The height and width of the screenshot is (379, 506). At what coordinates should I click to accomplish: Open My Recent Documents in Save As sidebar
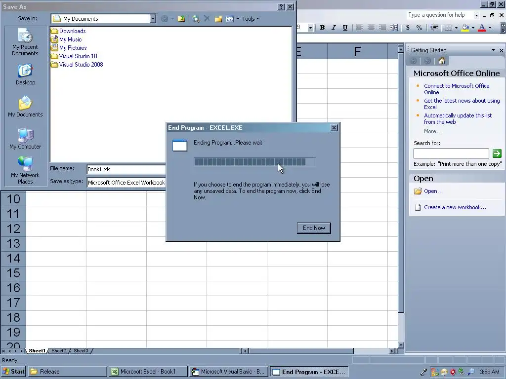point(25,42)
